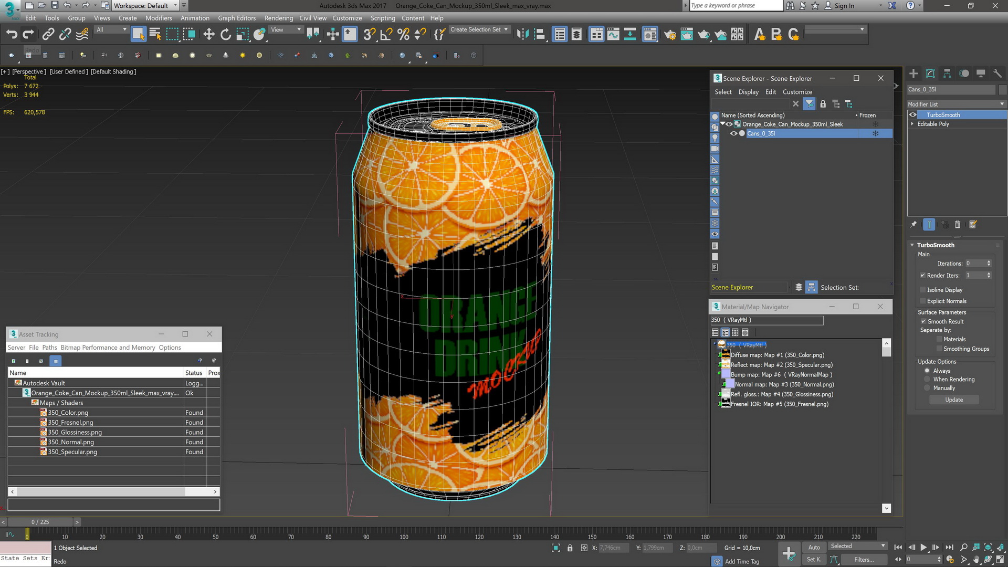Open the Rendering menu
This screenshot has height=567, width=1008.
(x=278, y=18)
